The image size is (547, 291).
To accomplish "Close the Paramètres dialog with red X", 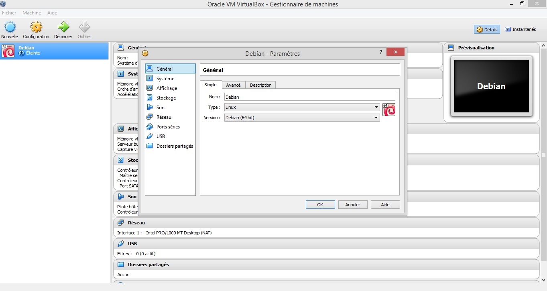I will coord(395,52).
